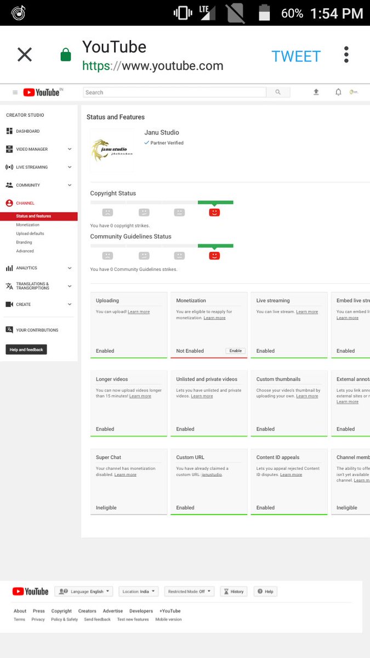
Task: Open the janustudio custom URL link
Action: point(212,475)
